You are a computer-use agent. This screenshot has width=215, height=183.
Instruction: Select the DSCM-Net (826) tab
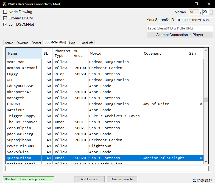(x=55, y=42)
